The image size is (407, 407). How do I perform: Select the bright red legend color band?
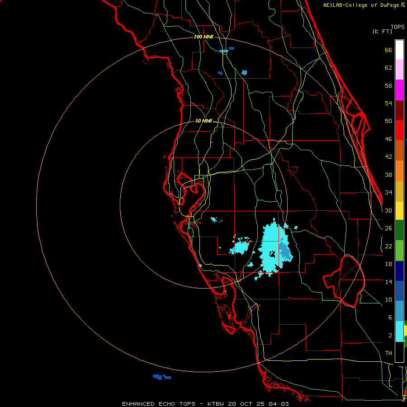click(399, 130)
